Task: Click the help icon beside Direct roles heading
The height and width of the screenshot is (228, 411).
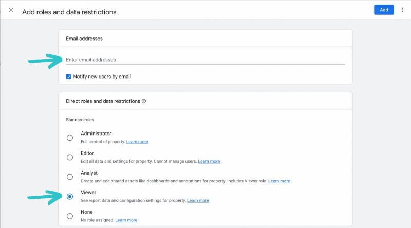Action: pos(144,101)
